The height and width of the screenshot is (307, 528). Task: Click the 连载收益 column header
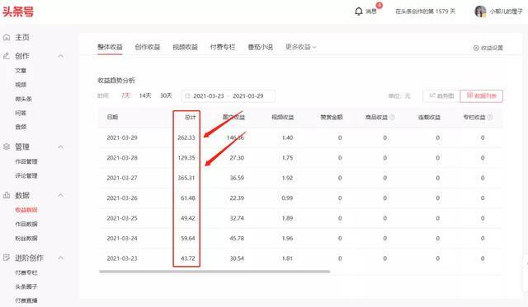429,117
